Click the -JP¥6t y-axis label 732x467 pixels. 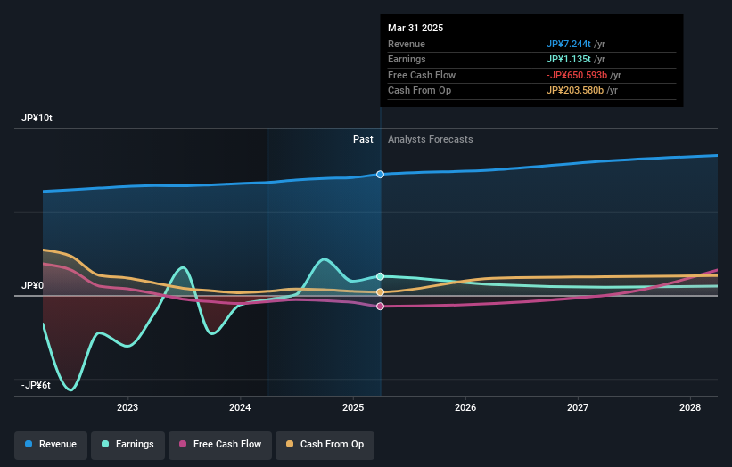36,385
